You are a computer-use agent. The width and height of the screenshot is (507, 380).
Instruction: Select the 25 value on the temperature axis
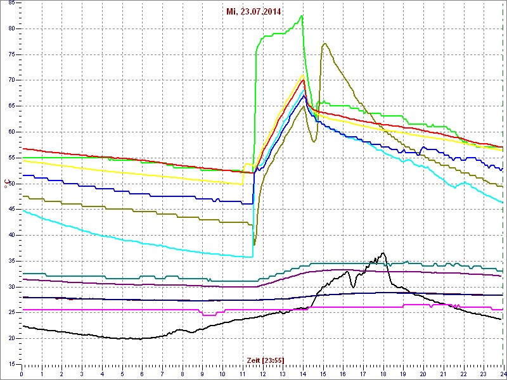click(11, 313)
